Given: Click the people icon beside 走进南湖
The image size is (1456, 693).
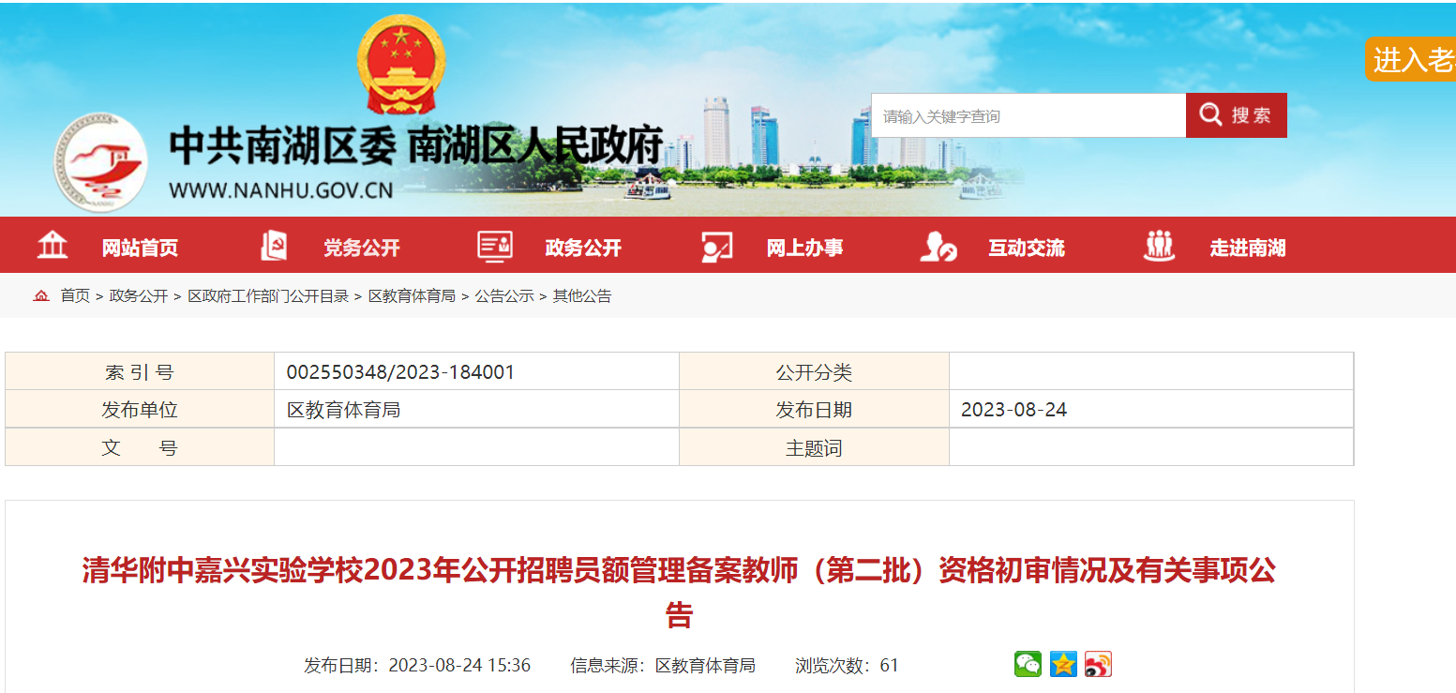Looking at the screenshot, I should tap(1159, 246).
